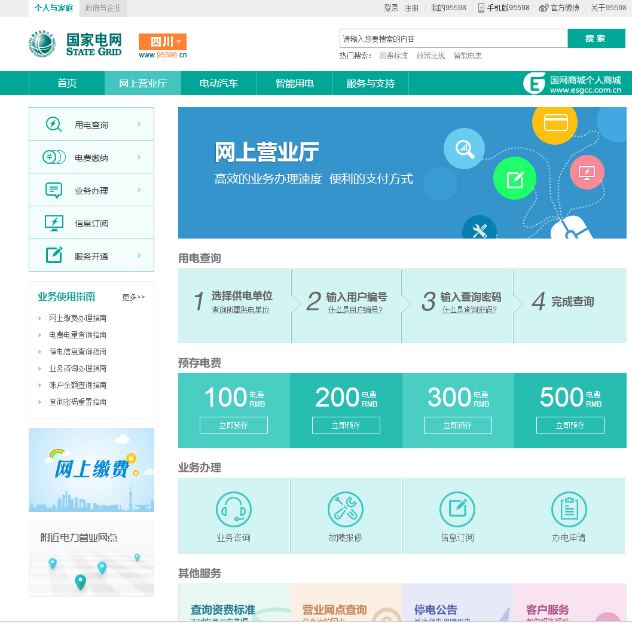
Task: Expand the 用电查询 sidebar arrow
Action: coord(139,124)
